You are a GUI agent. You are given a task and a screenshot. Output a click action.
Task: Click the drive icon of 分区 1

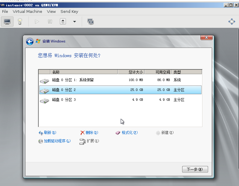44,81
